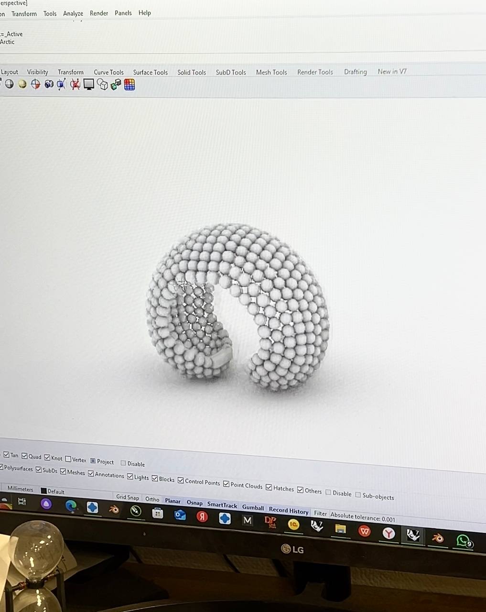Image resolution: width=486 pixels, height=612 pixels.
Task: Enable Sub-objects filter checkbox
Action: (358, 494)
